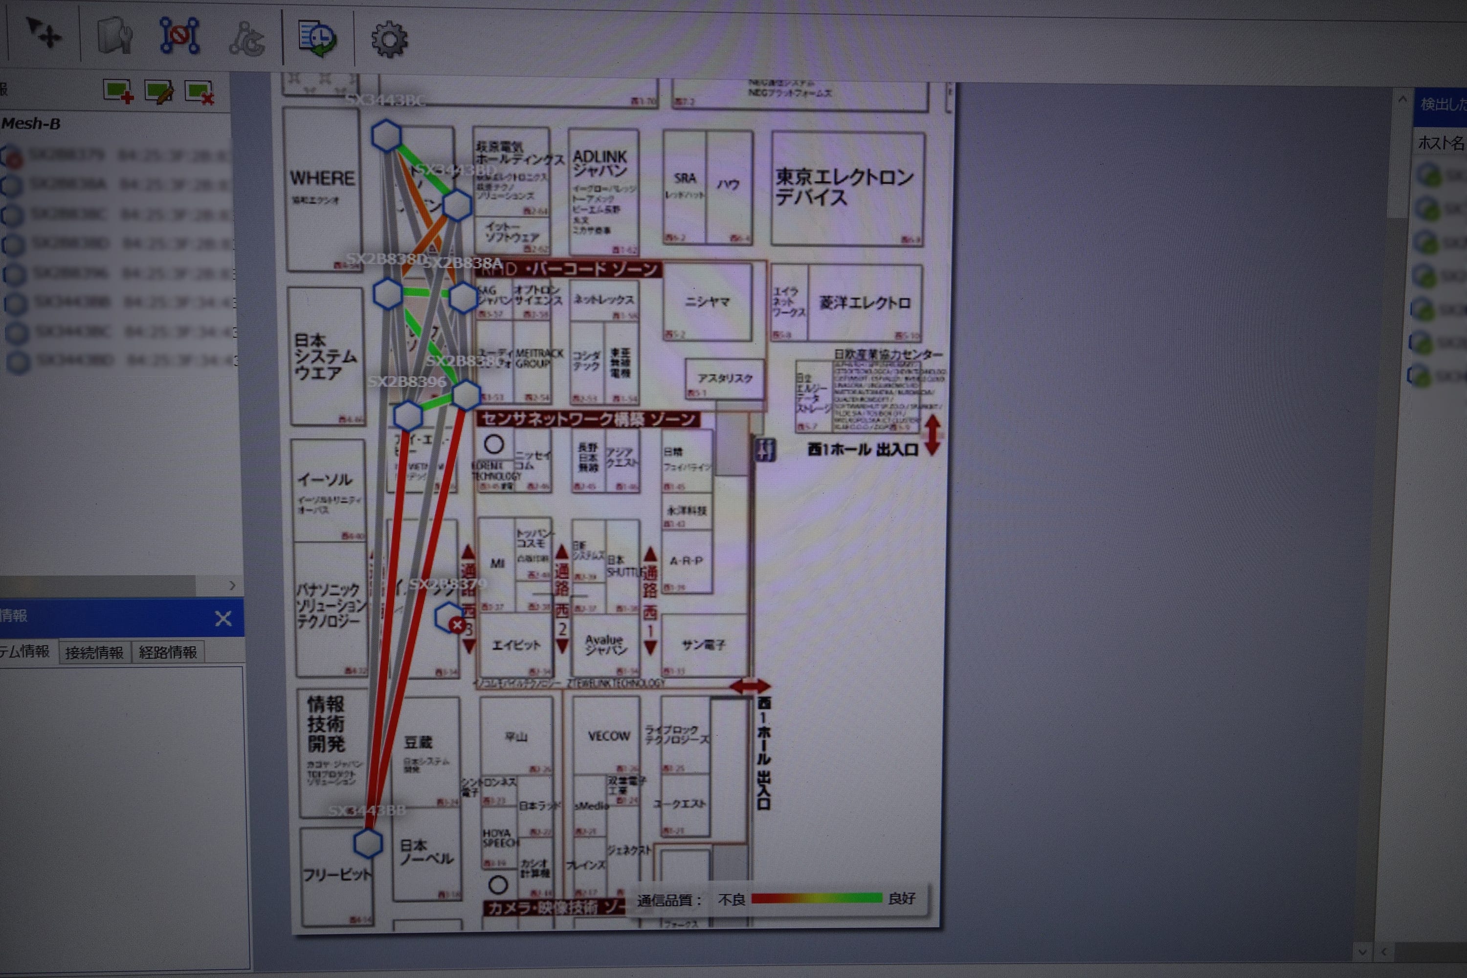Click the blocked network topology icon
Viewport: 1467px width, 978px height.
[x=179, y=36]
